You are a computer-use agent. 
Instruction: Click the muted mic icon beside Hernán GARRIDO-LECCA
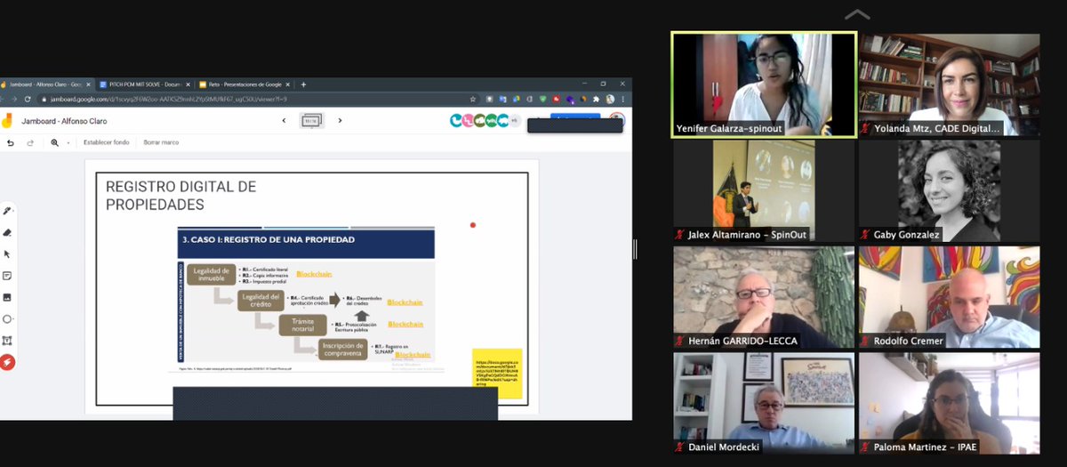[680, 341]
